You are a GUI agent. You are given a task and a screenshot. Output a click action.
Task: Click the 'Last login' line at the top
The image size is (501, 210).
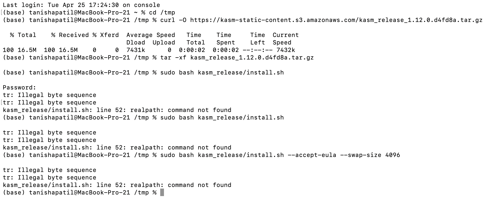81,5
